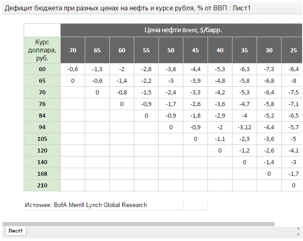Select the cell showing -7,1
The width and height of the screenshot is (303, 241).
(x=293, y=104)
